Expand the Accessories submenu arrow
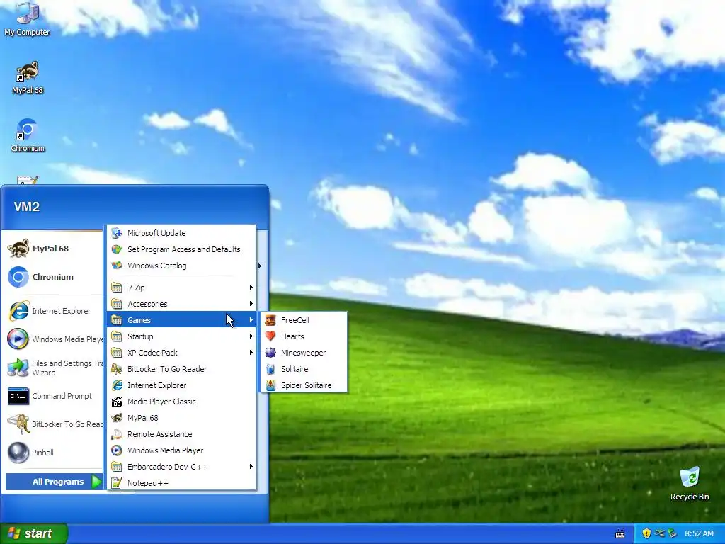The image size is (725, 544). click(251, 304)
